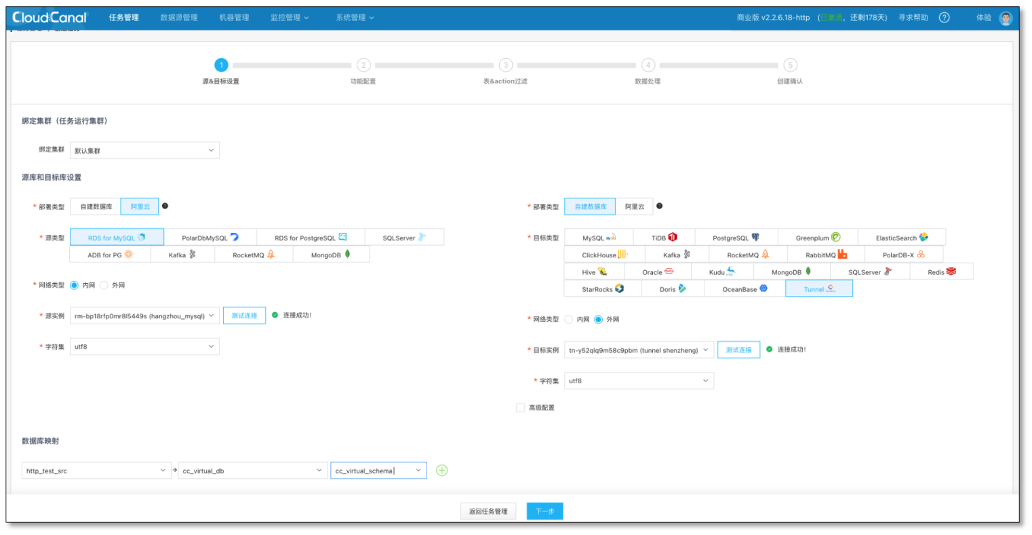
Task: Proceed with the 下一步 button
Action: (545, 511)
